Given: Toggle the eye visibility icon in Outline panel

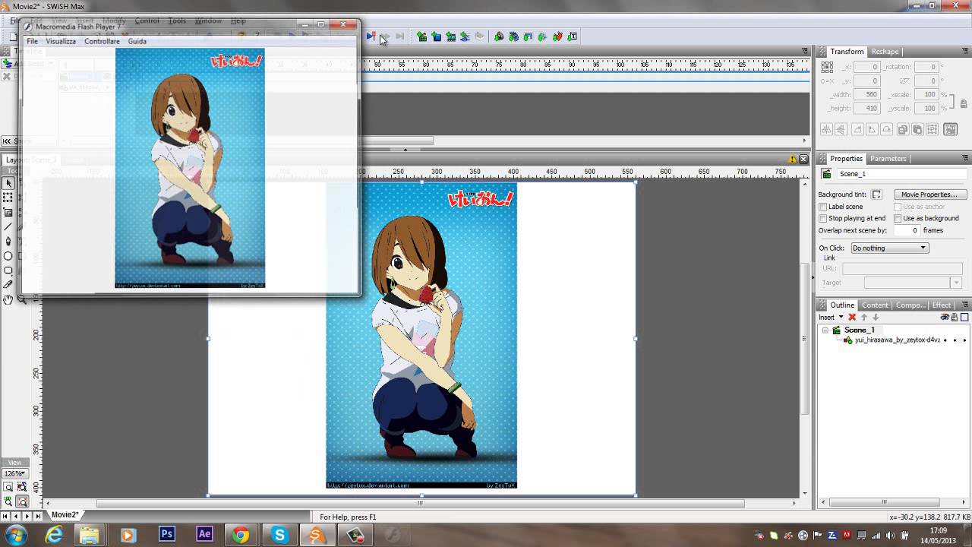Looking at the screenshot, I should coord(945,318).
